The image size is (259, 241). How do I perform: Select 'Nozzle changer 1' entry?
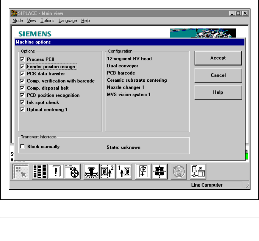point(126,87)
